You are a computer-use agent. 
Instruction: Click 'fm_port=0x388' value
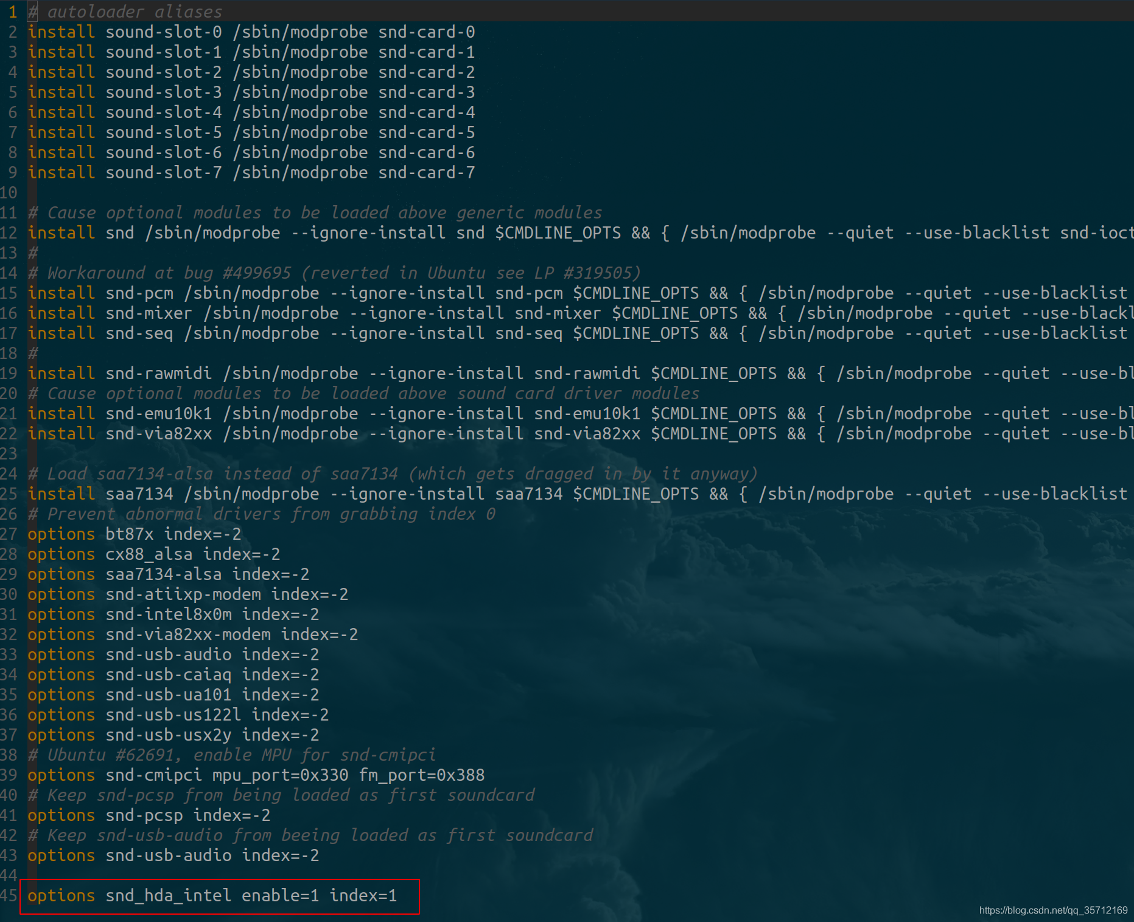click(x=422, y=775)
